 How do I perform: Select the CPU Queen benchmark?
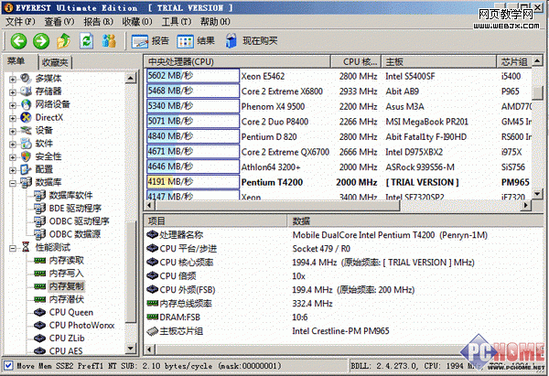tap(70, 311)
